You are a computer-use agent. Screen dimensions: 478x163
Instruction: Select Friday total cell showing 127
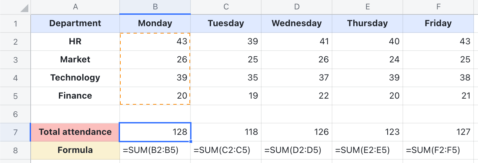click(438, 132)
